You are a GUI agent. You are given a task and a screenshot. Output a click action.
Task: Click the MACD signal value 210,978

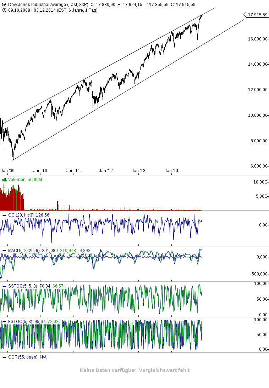pos(68,251)
